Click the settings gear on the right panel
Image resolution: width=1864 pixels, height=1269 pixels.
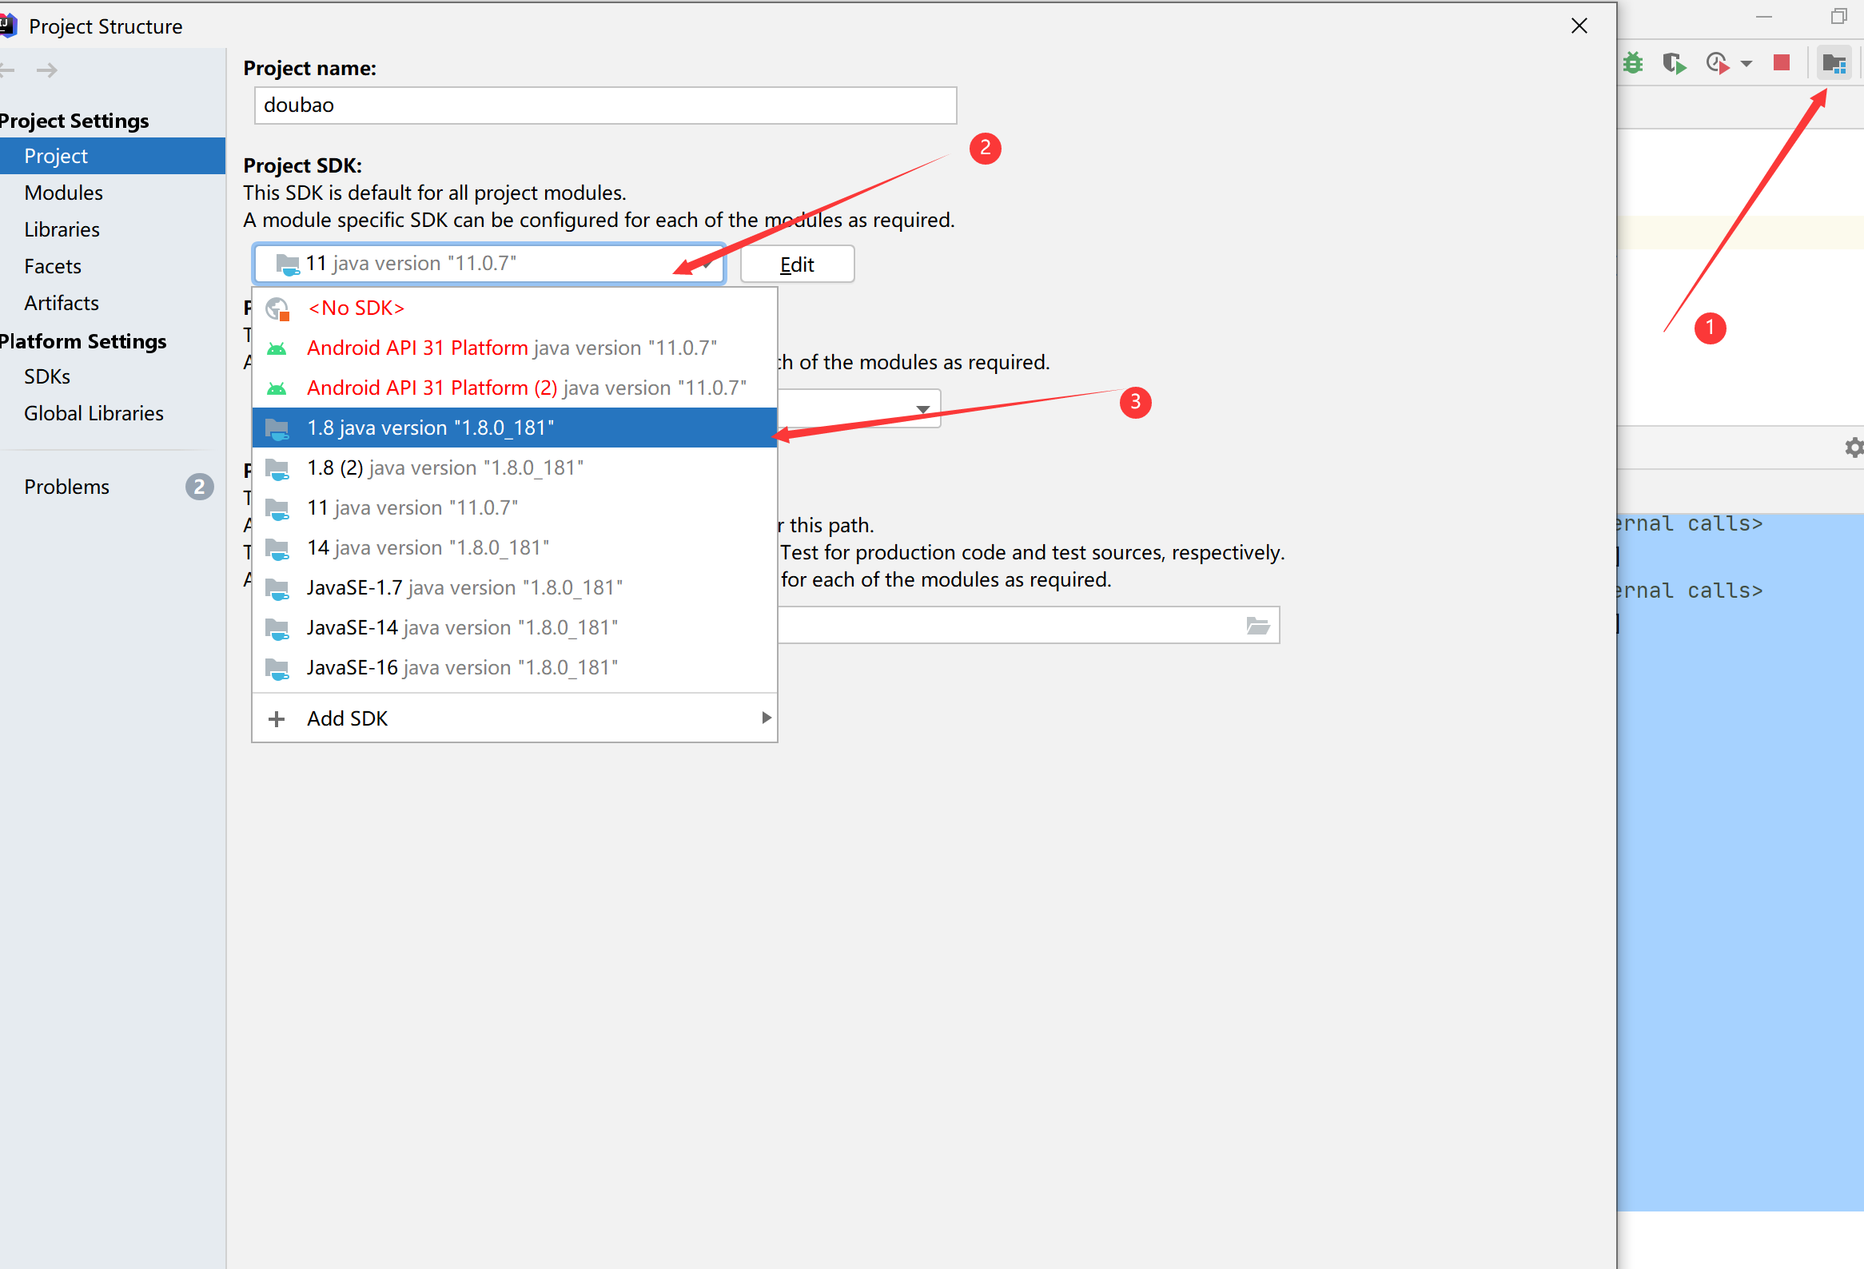[x=1854, y=448]
